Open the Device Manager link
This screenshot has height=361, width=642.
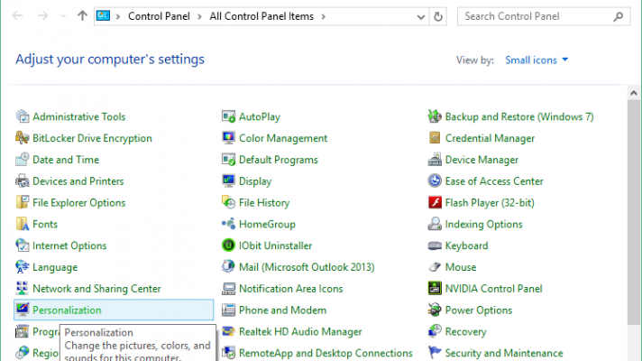481,160
